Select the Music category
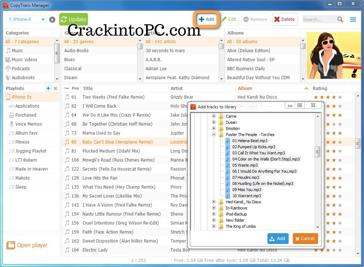The image size is (364, 267). pos(29,50)
